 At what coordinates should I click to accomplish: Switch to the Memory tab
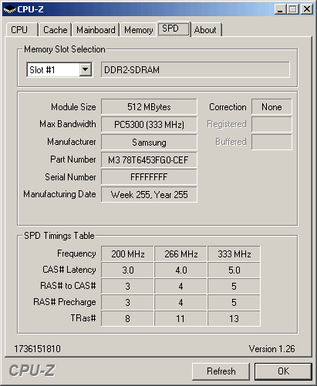pos(138,30)
